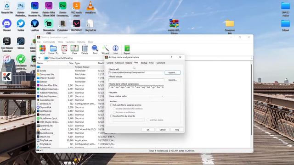Click the question mark button in dialog title
Screen dimensions: 294x165
[x=171, y=57]
